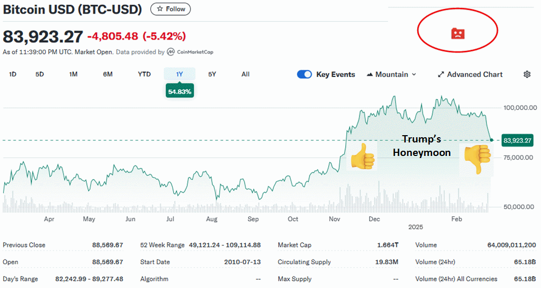Click the Max Supply label
This screenshot has width=541, height=288.
click(294, 279)
